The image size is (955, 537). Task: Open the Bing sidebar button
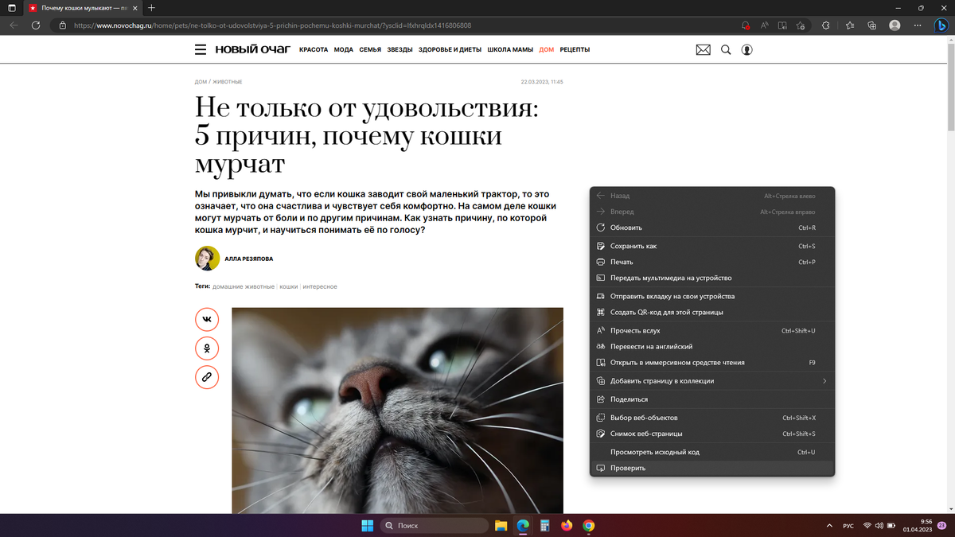coord(941,25)
